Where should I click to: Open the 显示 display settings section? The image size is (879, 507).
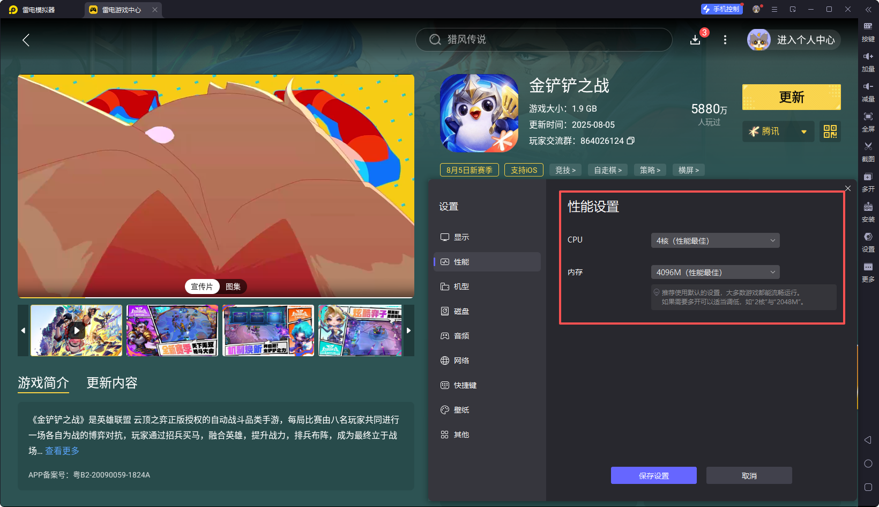[x=487, y=237]
